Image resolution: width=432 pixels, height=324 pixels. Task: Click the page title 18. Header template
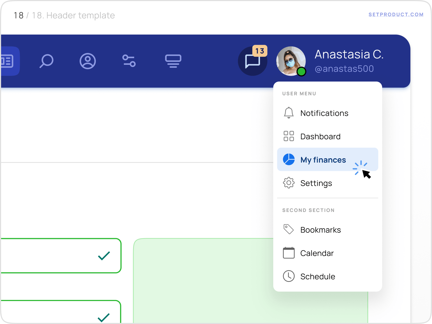(73, 15)
